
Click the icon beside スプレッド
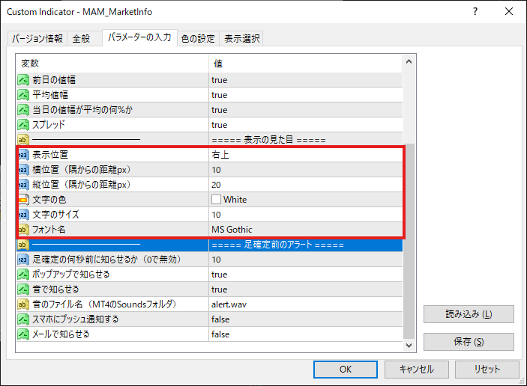pyautogui.click(x=23, y=125)
